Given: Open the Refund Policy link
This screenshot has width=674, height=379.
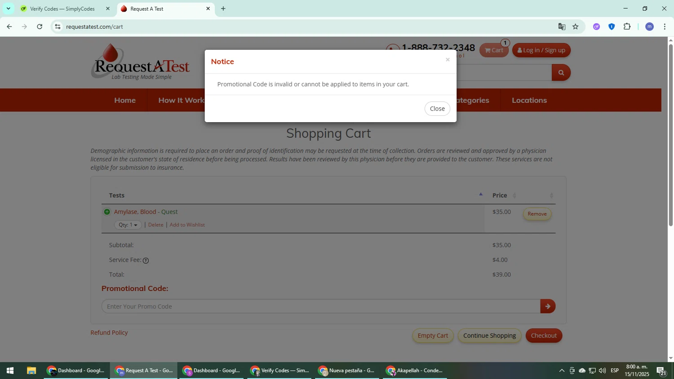Looking at the screenshot, I should click(109, 333).
